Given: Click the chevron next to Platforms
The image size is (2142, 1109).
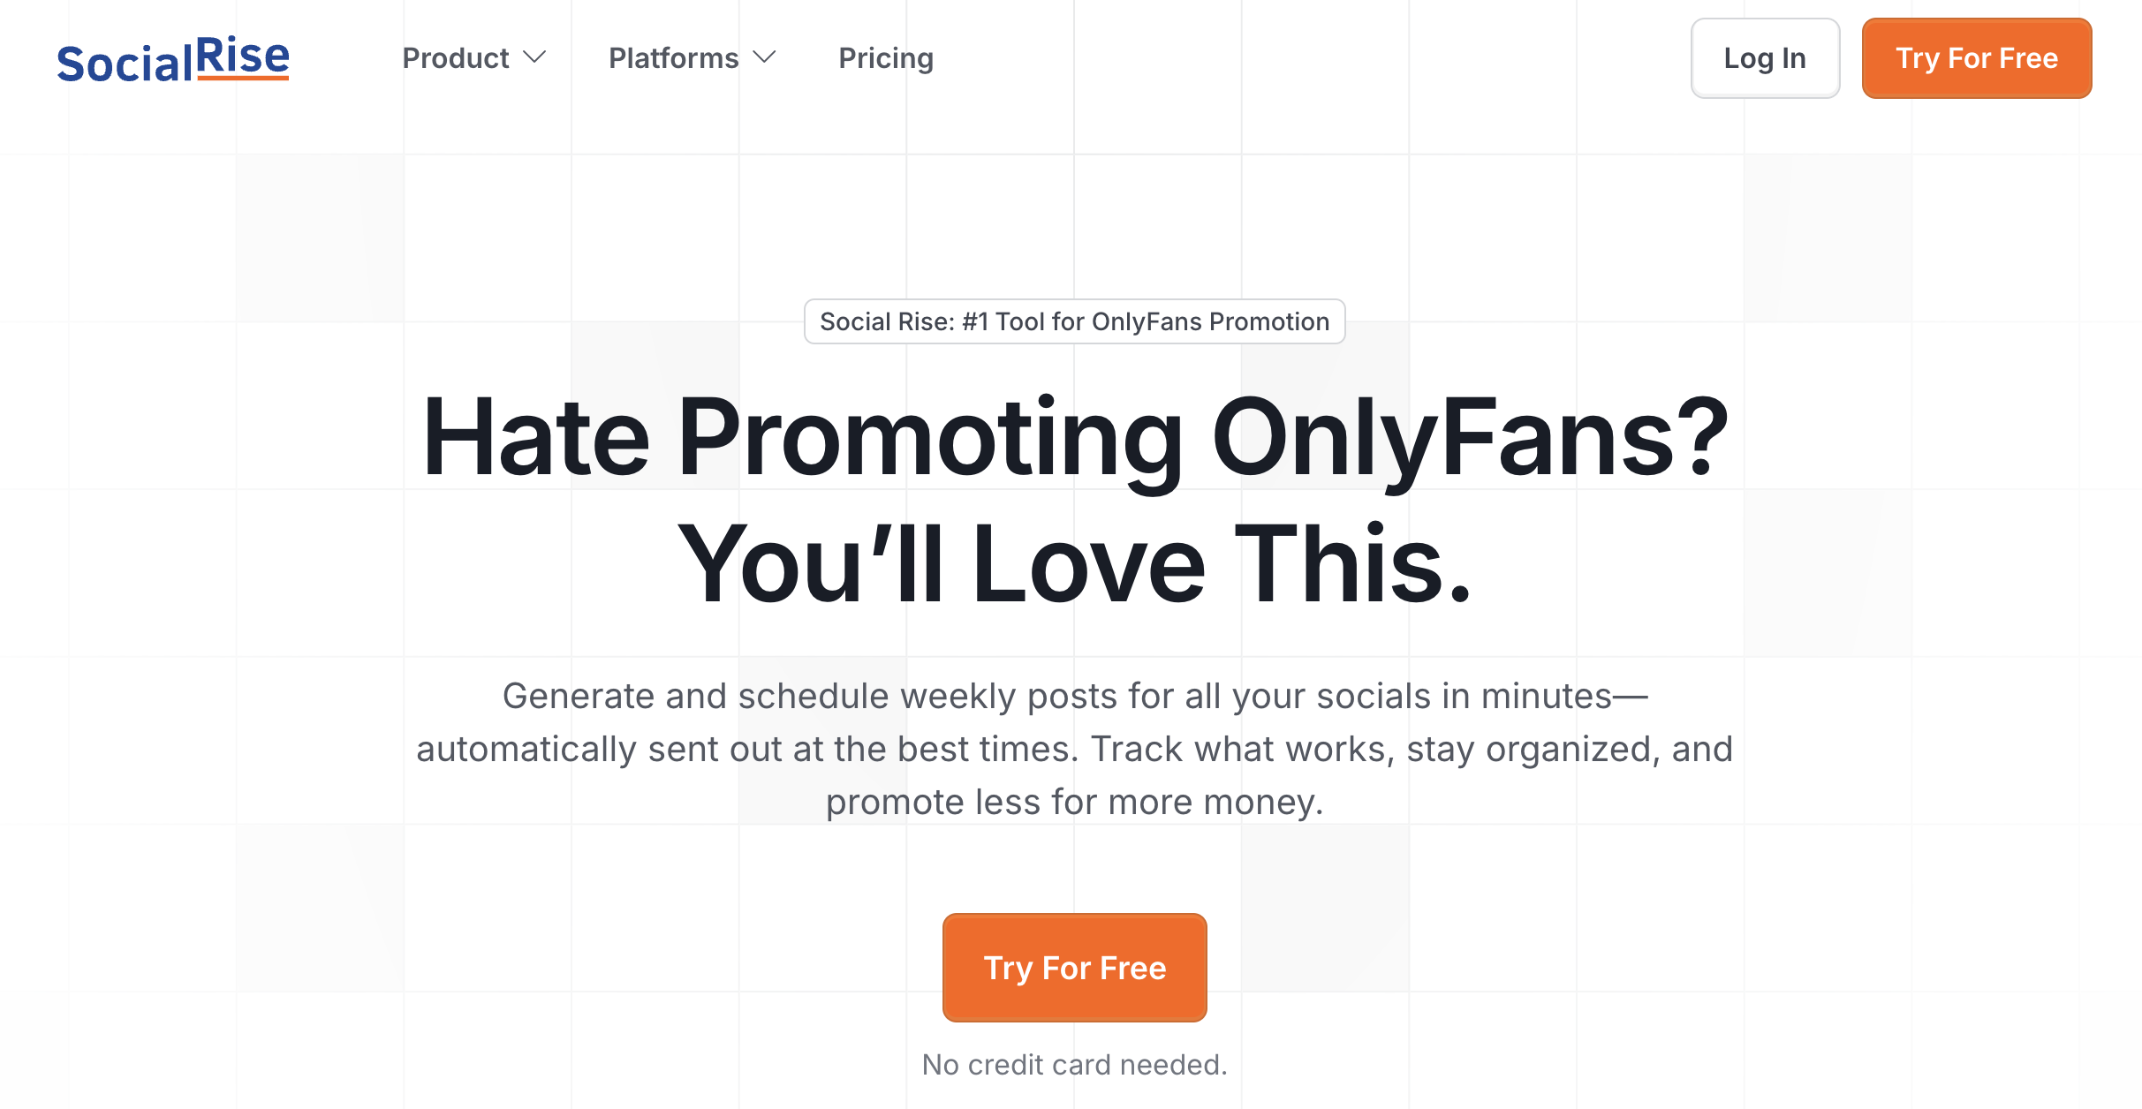Looking at the screenshot, I should click(765, 57).
